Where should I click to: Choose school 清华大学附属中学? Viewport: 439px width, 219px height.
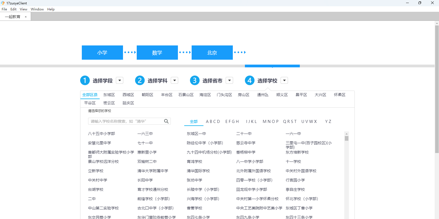click(x=153, y=171)
